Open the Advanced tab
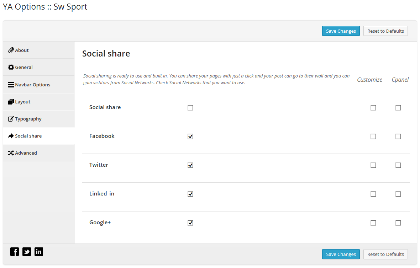The image size is (420, 268). pyautogui.click(x=39, y=153)
